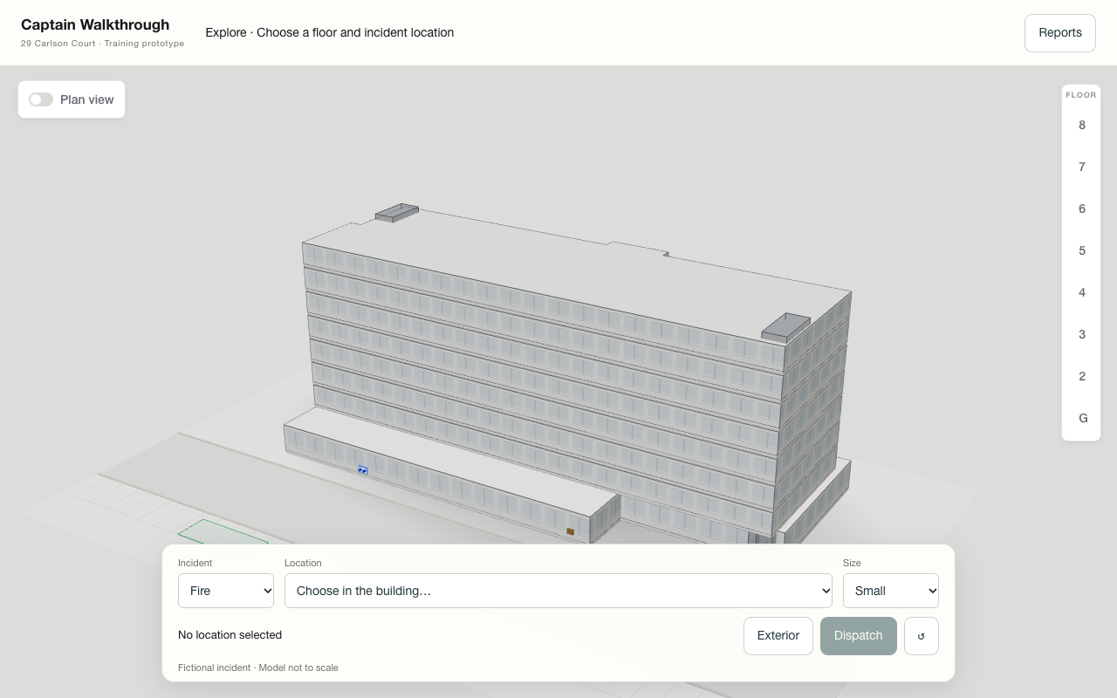Click the "Captain Walkthrough" title
This screenshot has width=1117, height=698.
pyautogui.click(x=95, y=24)
